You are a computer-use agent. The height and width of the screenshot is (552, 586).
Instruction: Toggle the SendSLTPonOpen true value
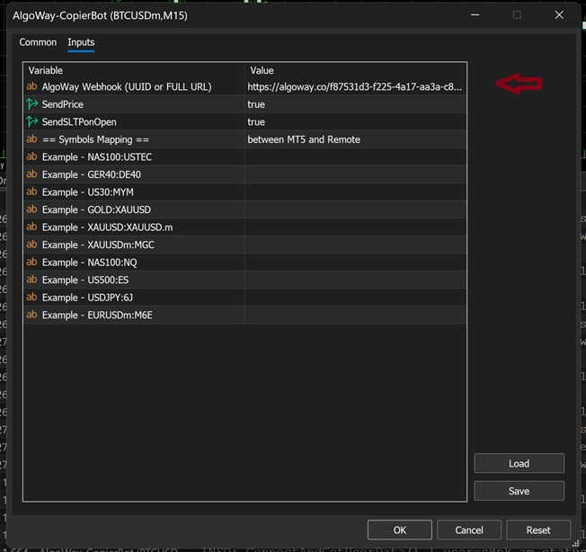(355, 122)
